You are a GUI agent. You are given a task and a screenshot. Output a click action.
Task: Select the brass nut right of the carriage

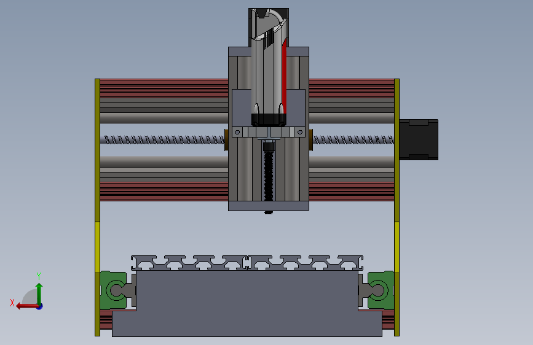coord(310,139)
